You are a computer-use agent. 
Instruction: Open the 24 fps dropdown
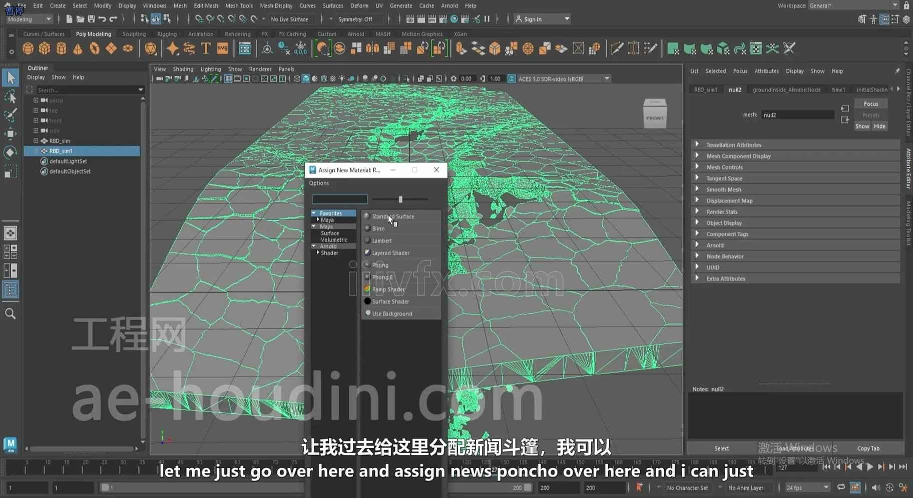coord(807,487)
